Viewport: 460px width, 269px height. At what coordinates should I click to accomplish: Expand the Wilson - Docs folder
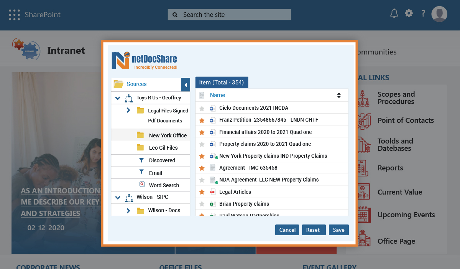coord(128,211)
